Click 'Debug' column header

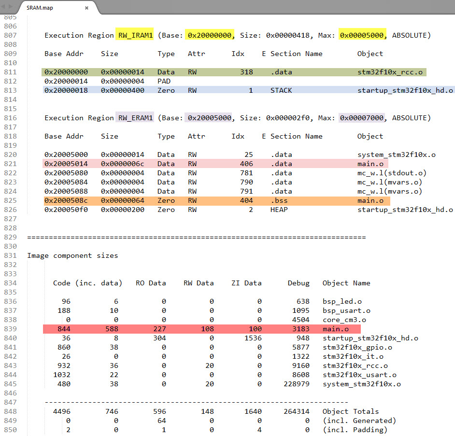pos(299,283)
